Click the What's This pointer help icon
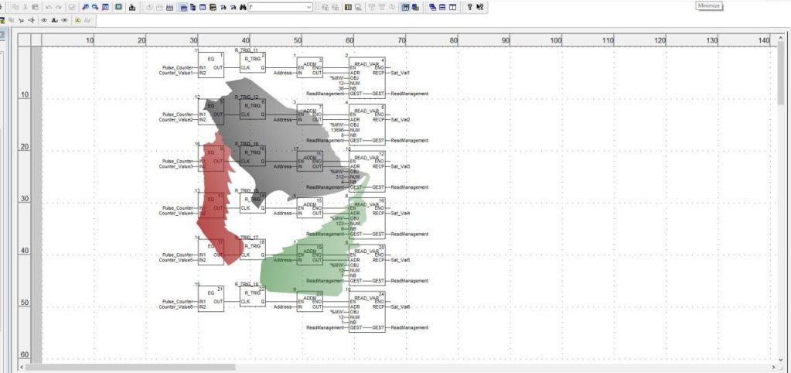This screenshot has height=373, width=791. [x=480, y=7]
